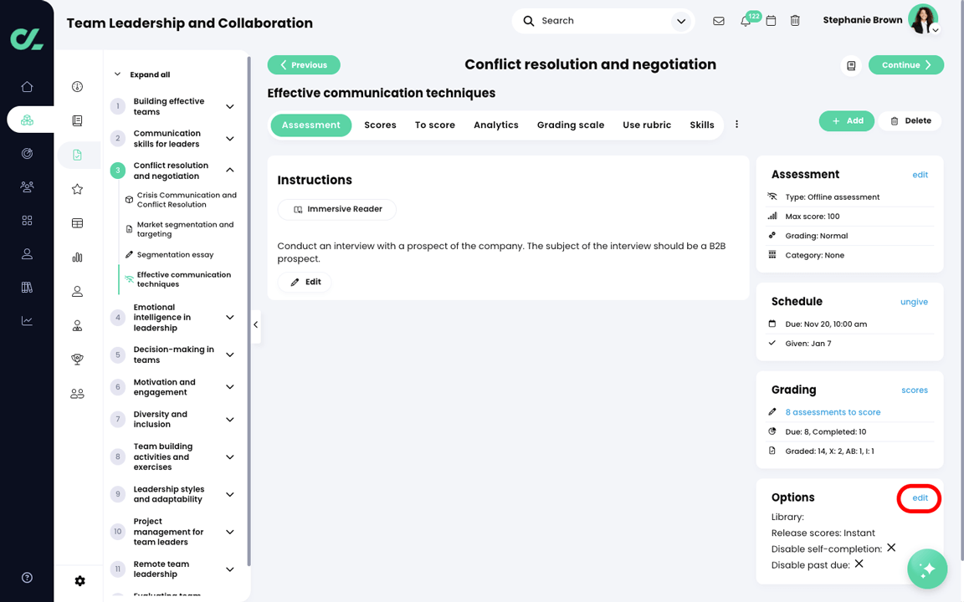964x602 pixels.
Task: Collapse the lesson panel with arrow handle
Action: [x=256, y=324]
